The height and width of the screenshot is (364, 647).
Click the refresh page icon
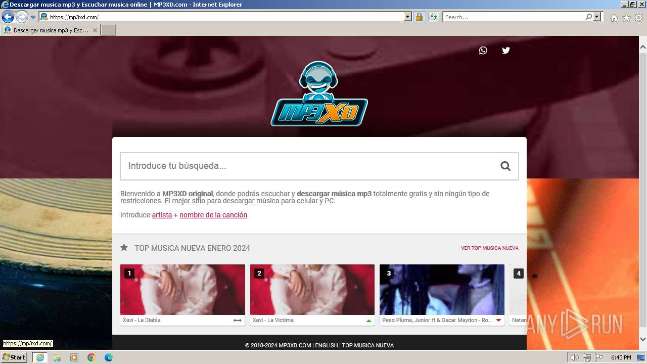coord(433,17)
